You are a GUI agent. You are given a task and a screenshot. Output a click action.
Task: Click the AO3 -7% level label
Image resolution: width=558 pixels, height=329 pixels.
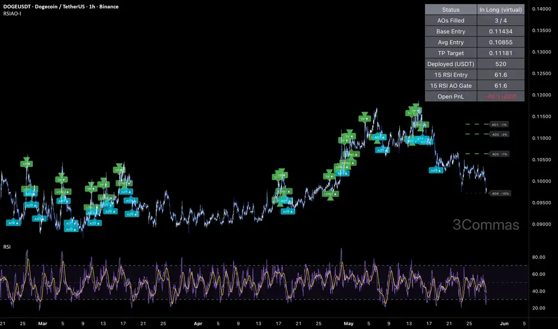tap(499, 154)
